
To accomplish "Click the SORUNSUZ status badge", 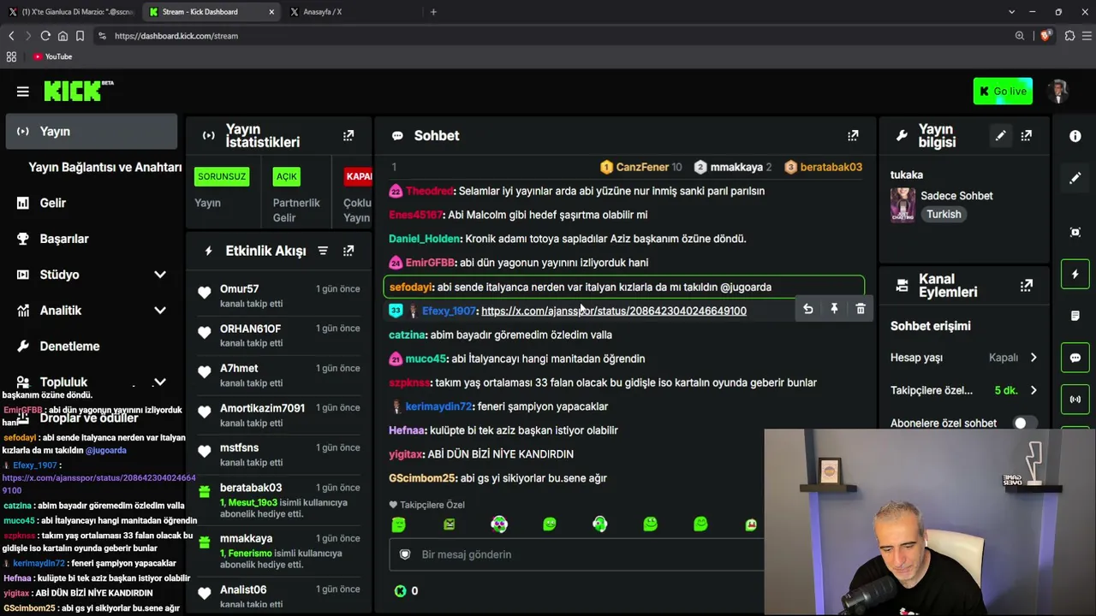I will (x=222, y=176).
